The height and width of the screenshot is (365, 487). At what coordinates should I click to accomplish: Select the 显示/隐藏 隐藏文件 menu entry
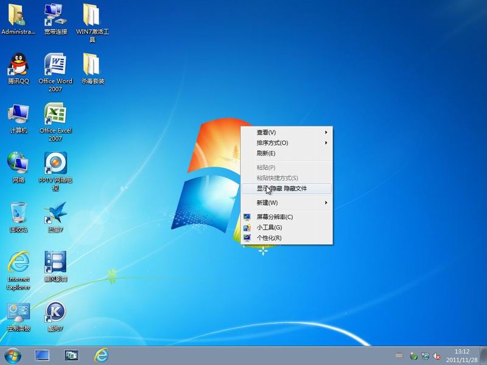click(x=287, y=189)
